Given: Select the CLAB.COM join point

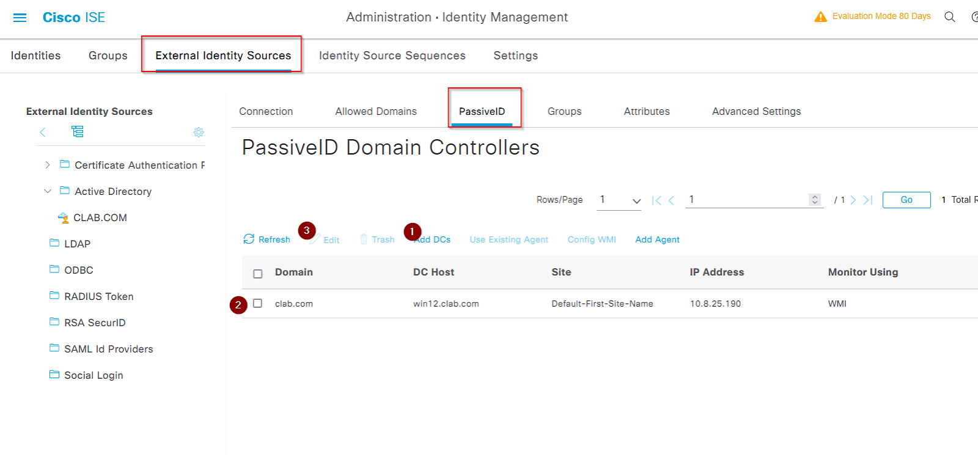Looking at the screenshot, I should pos(100,217).
